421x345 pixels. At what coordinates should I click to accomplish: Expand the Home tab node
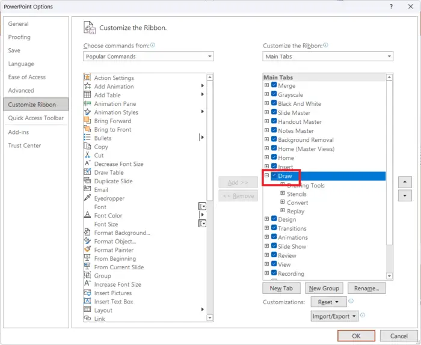tap(266, 157)
